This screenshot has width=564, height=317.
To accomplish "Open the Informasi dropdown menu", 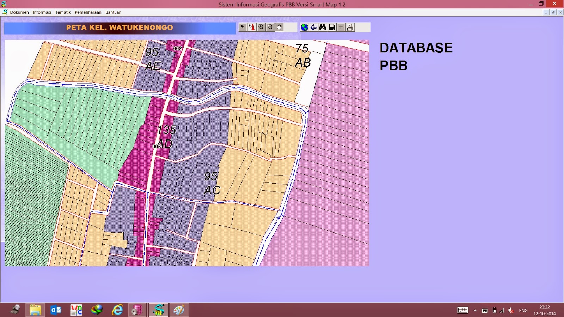I will 42,12.
